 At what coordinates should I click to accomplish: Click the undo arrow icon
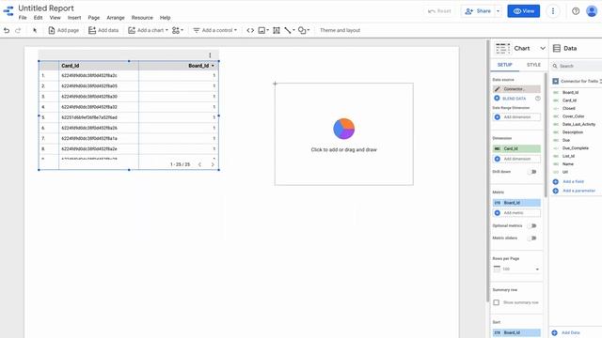pos(7,30)
